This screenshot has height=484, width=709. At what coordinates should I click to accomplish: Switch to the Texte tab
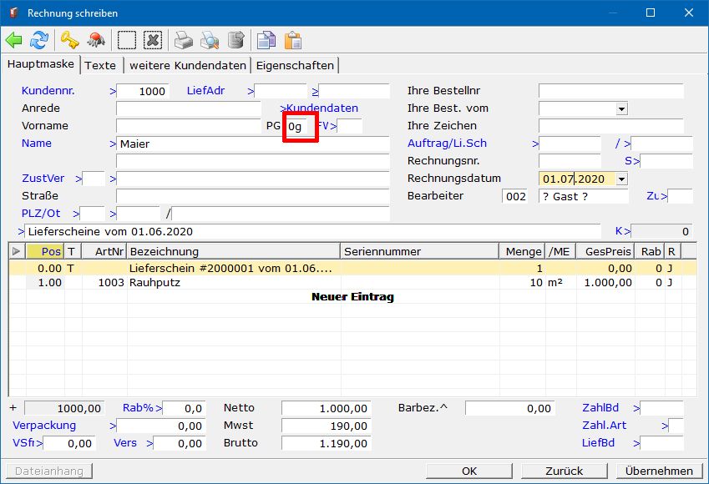coord(101,65)
